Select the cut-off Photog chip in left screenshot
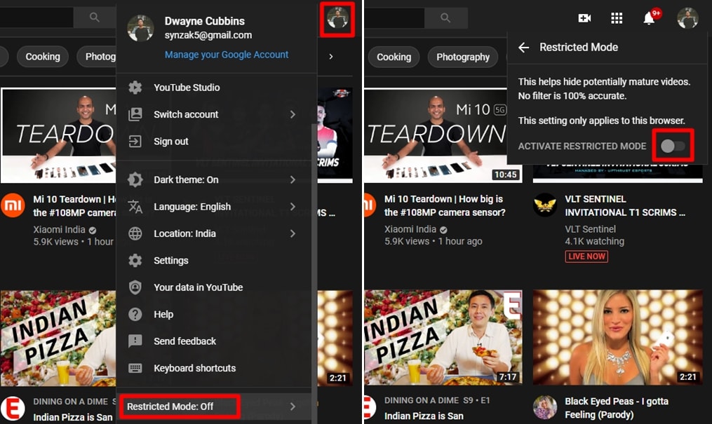712x424 pixels. coord(97,57)
